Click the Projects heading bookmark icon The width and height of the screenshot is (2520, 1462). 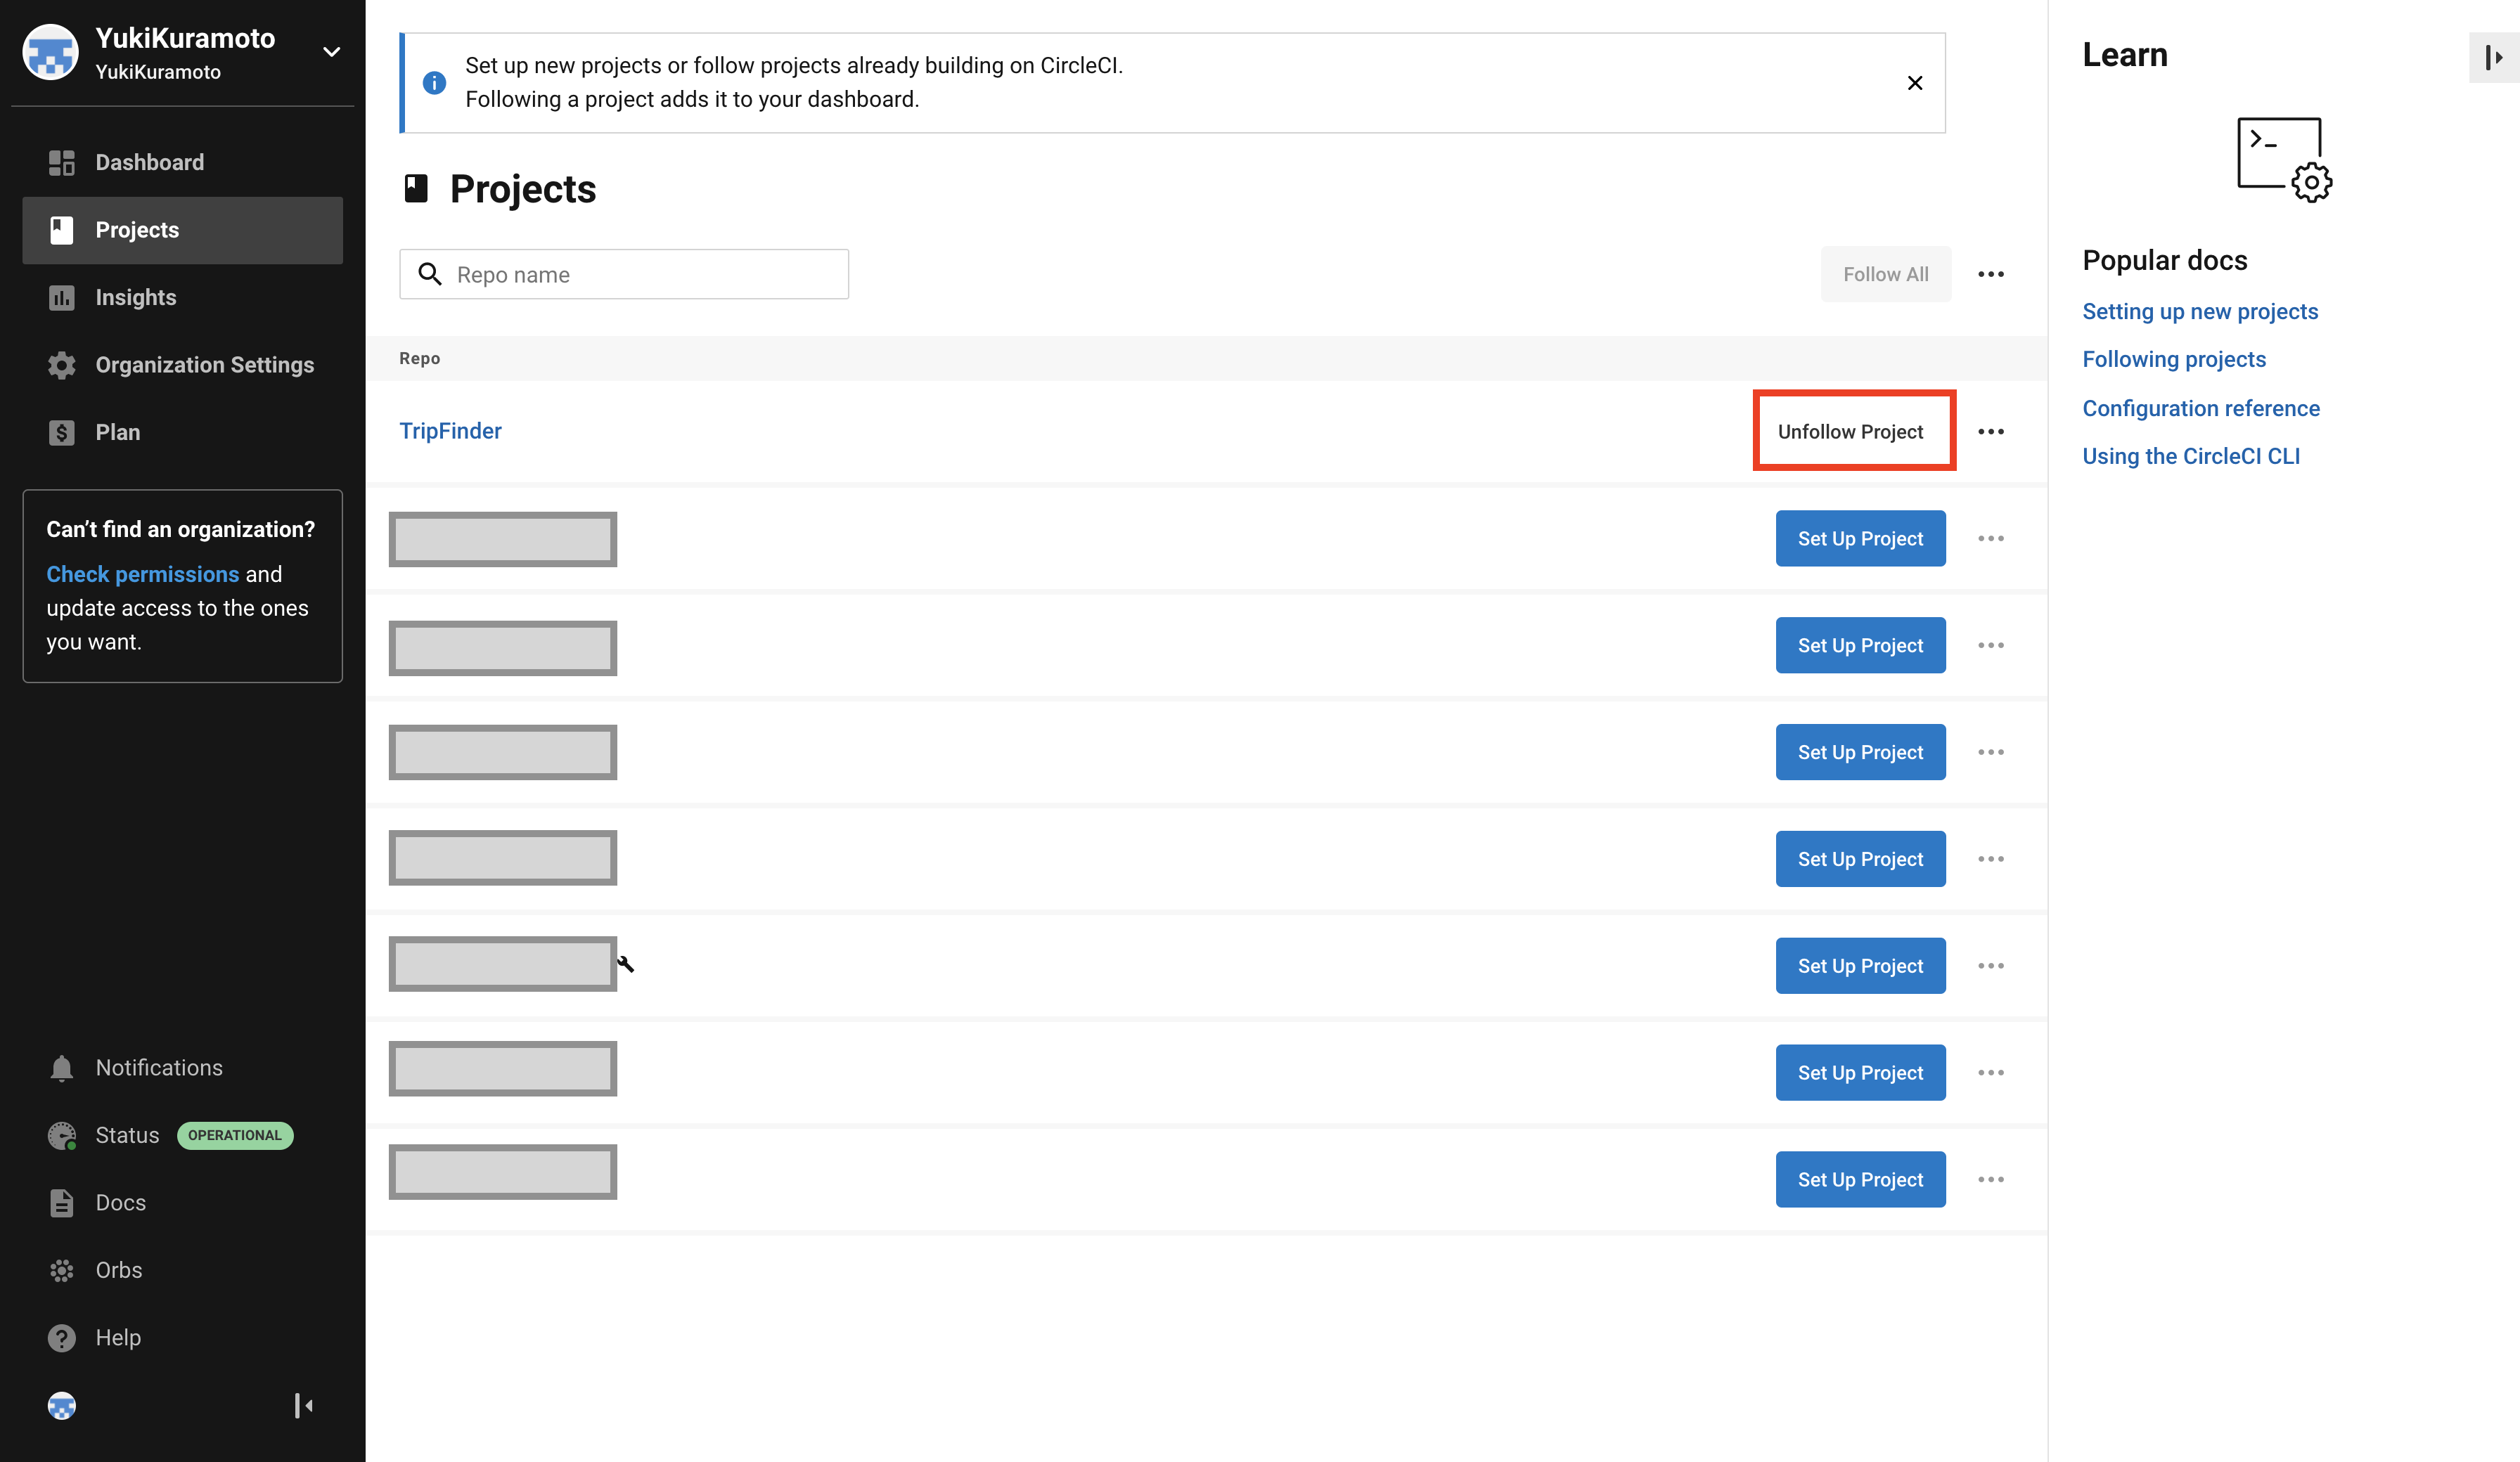point(416,188)
